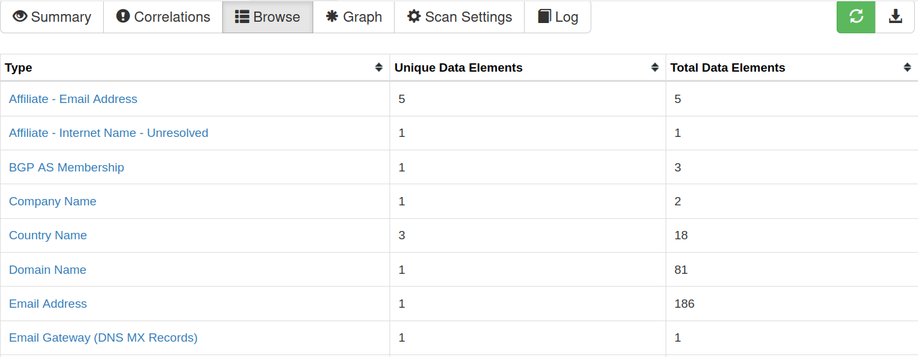Open Affiliate - Internet Name - Unresolved link
This screenshot has height=357, width=918.
pos(108,133)
